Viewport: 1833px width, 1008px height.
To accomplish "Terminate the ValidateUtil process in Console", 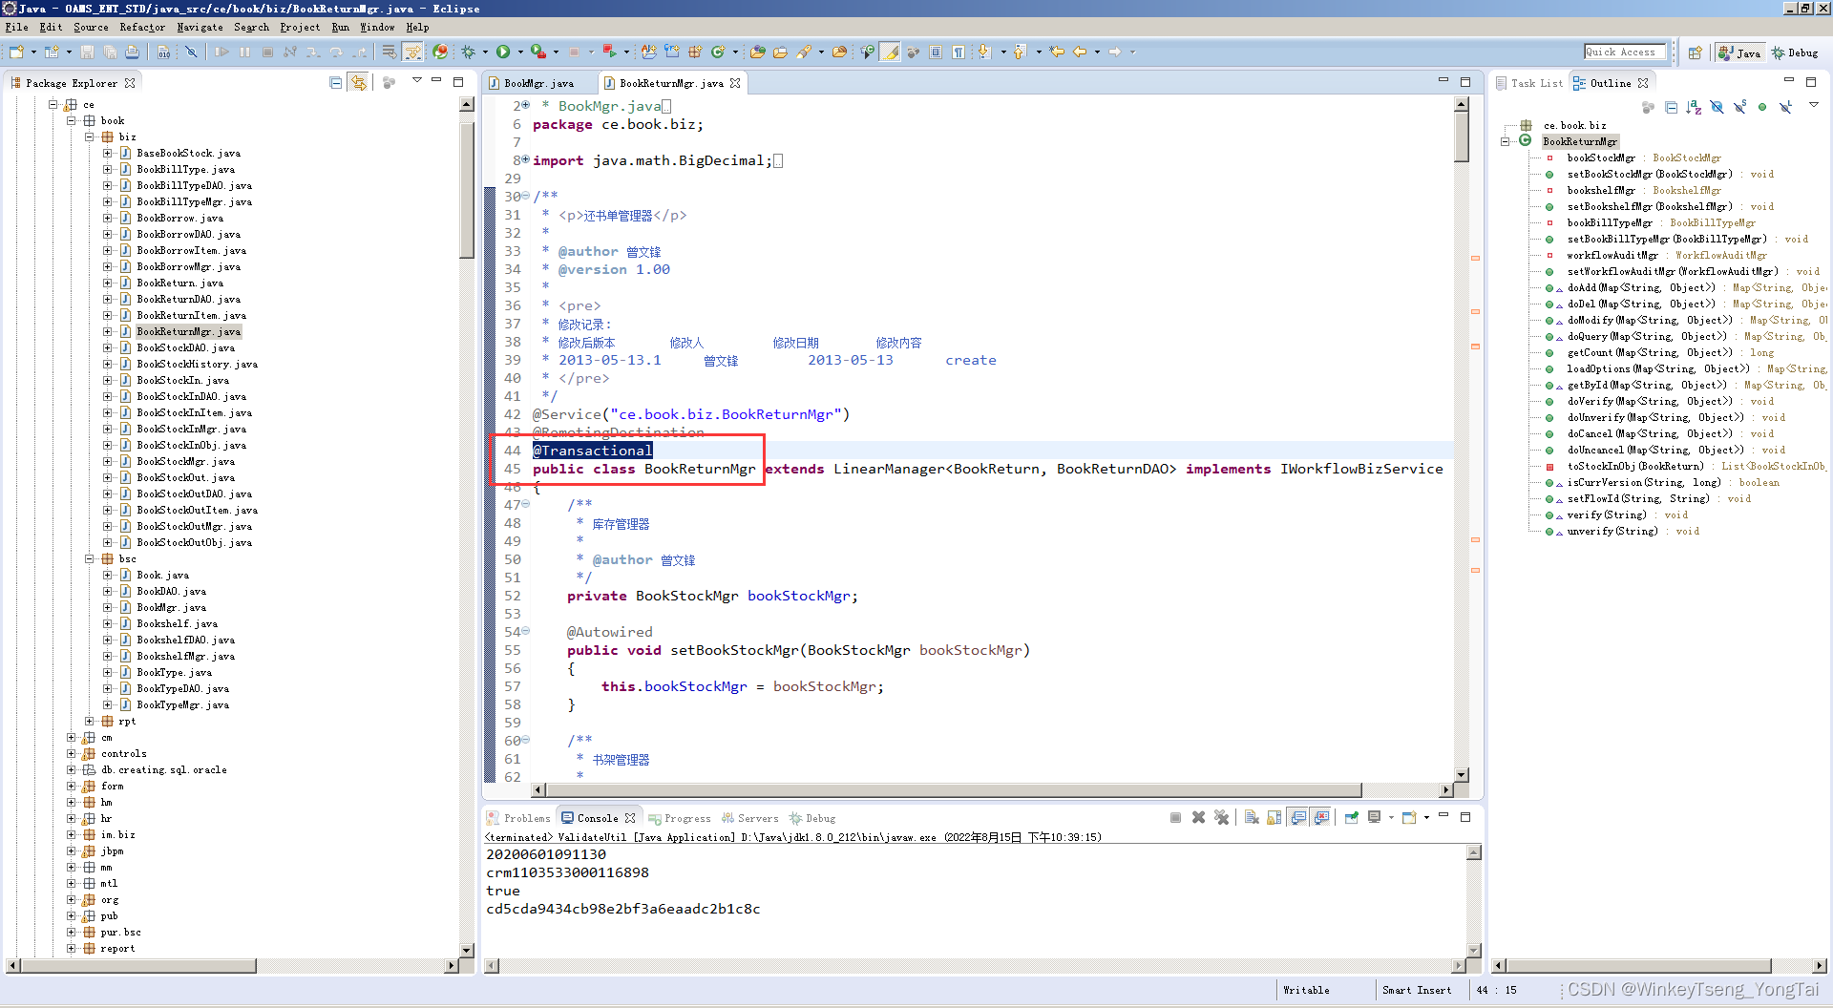I will tap(1175, 818).
